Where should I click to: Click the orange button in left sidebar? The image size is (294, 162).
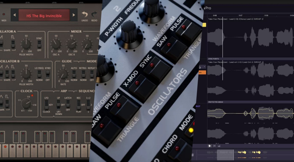(x=202, y=73)
